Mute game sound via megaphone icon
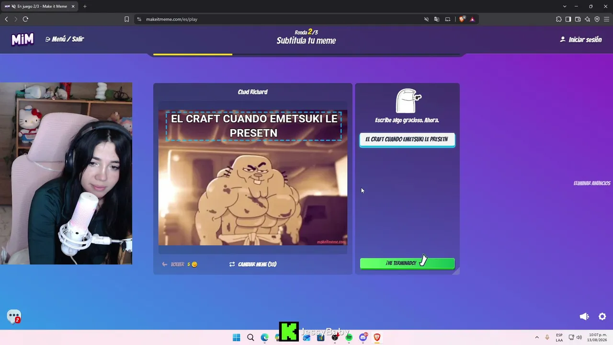 coord(584,317)
